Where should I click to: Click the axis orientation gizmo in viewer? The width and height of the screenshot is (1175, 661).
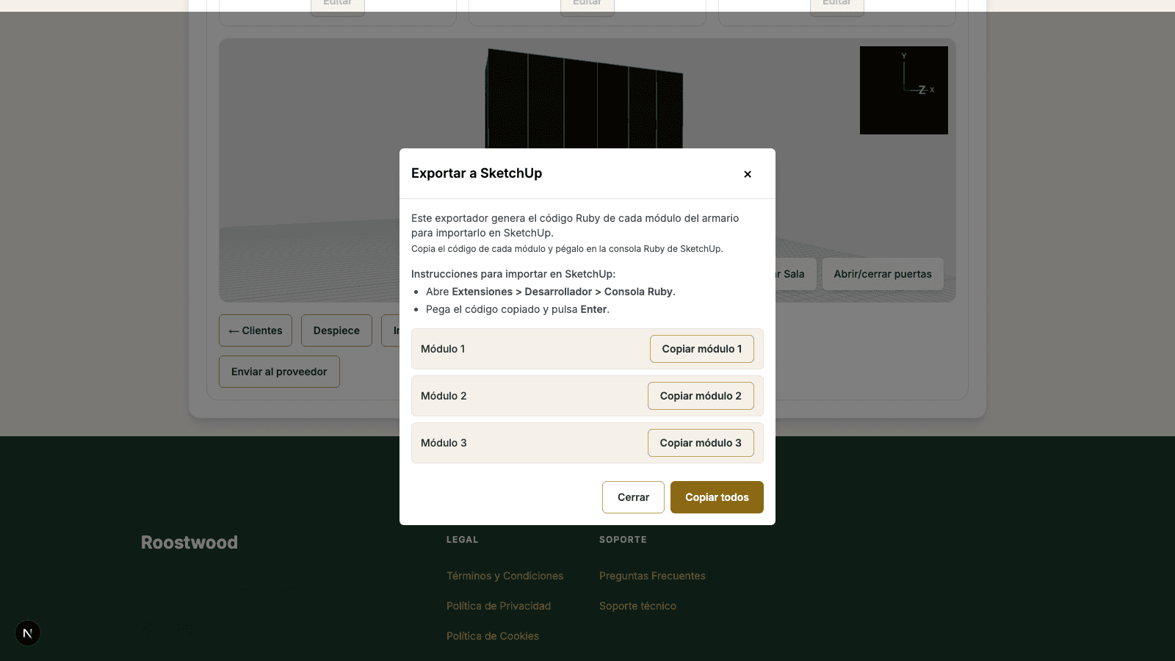[x=904, y=90]
